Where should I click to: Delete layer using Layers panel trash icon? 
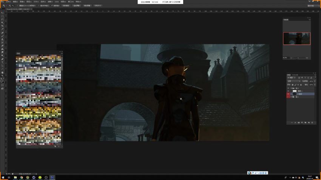tap(312, 123)
